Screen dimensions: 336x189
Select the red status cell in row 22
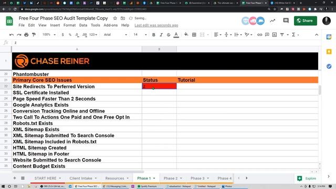pyautogui.click(x=159, y=86)
